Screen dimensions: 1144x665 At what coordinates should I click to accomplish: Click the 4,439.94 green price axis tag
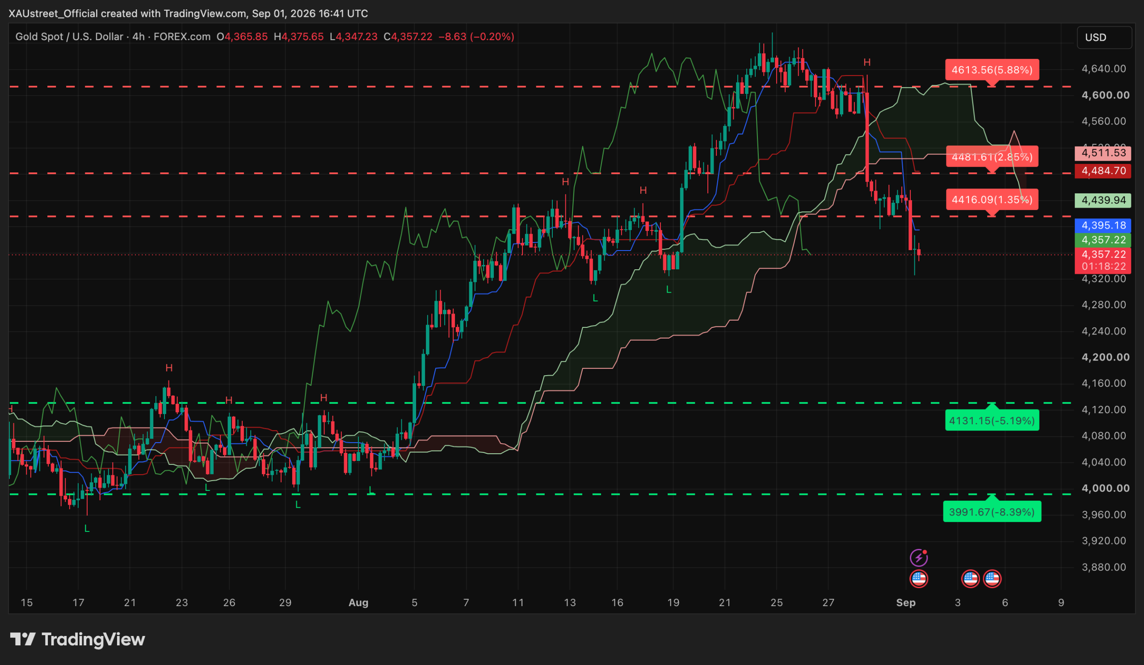[1104, 200]
